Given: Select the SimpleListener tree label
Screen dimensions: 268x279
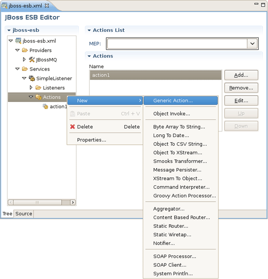Looking at the screenshot, I should [54, 78].
